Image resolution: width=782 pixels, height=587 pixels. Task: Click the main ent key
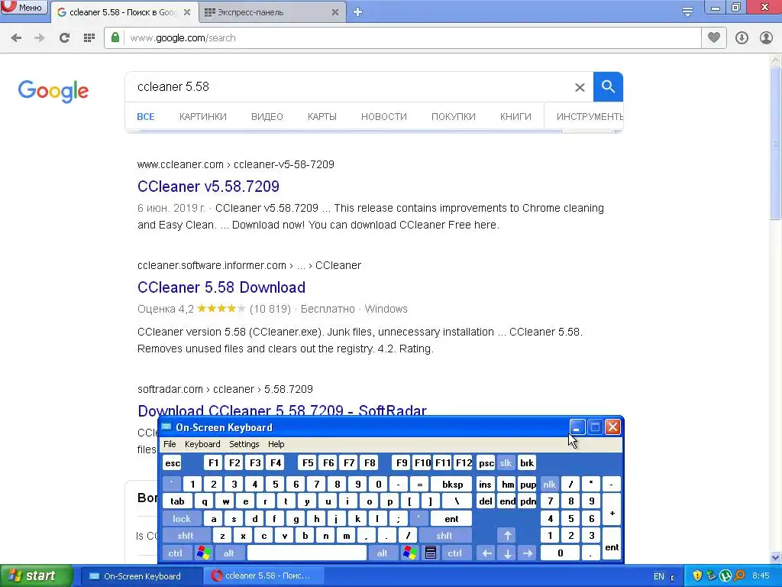pyautogui.click(x=451, y=519)
